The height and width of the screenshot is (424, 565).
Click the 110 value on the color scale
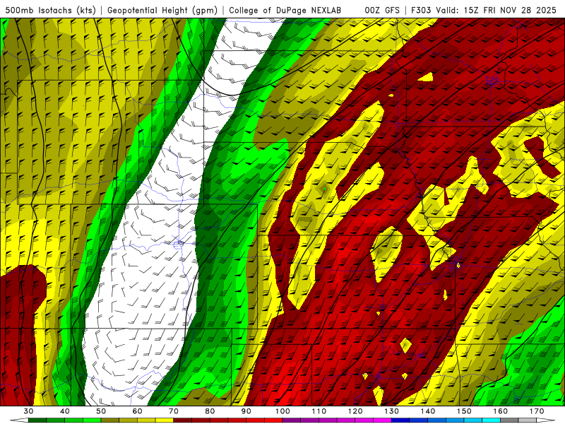click(x=319, y=411)
